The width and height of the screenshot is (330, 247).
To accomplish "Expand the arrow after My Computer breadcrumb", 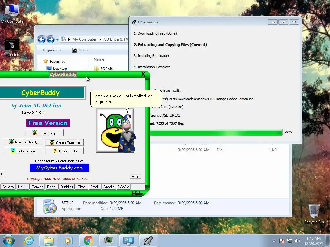I will [x=100, y=39].
